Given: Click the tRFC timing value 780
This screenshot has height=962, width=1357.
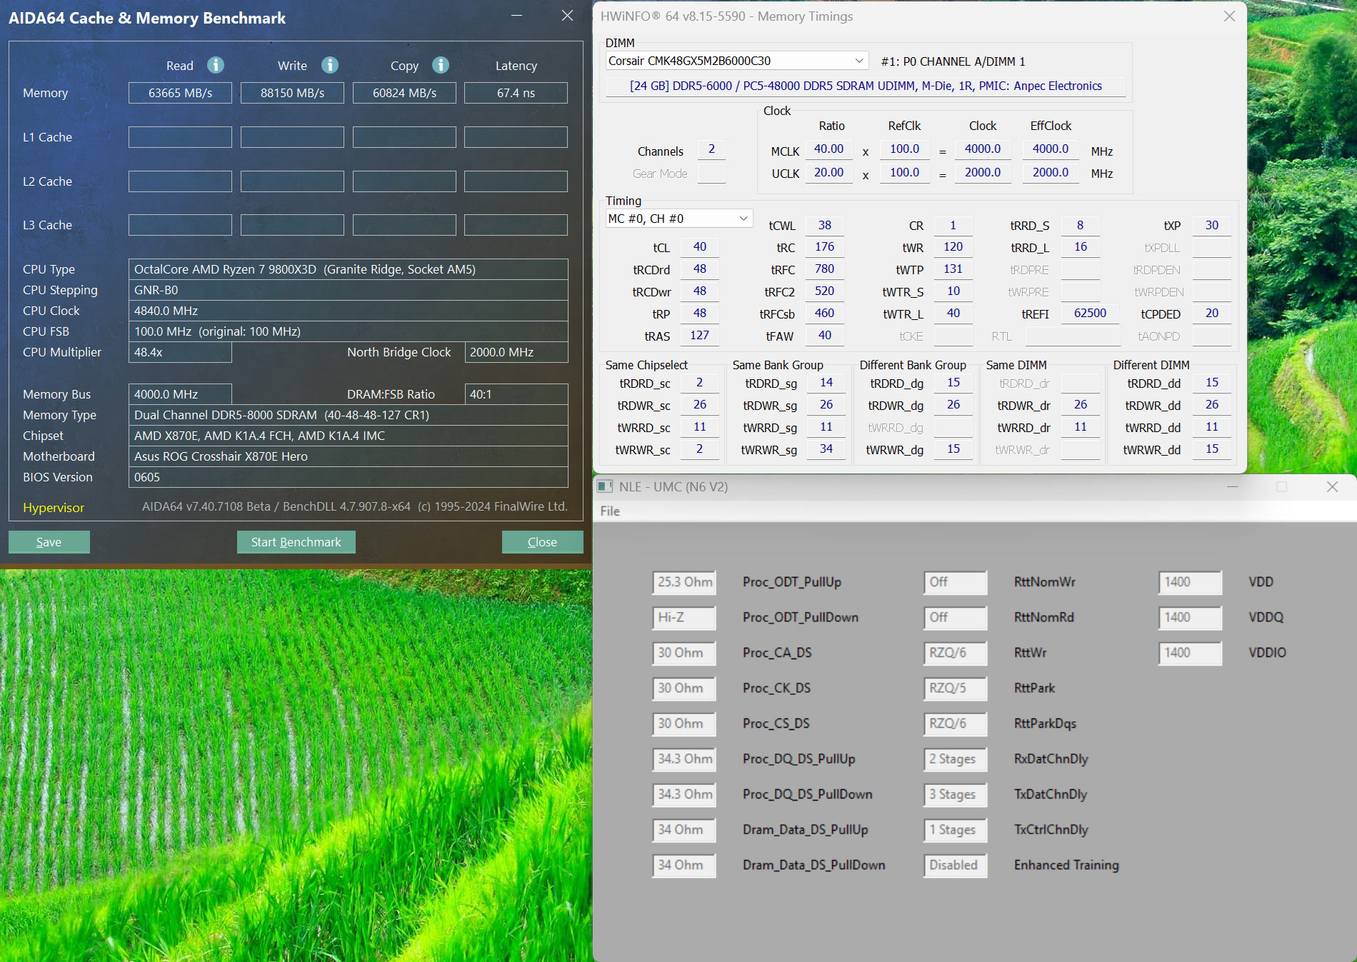Looking at the screenshot, I should click(824, 269).
